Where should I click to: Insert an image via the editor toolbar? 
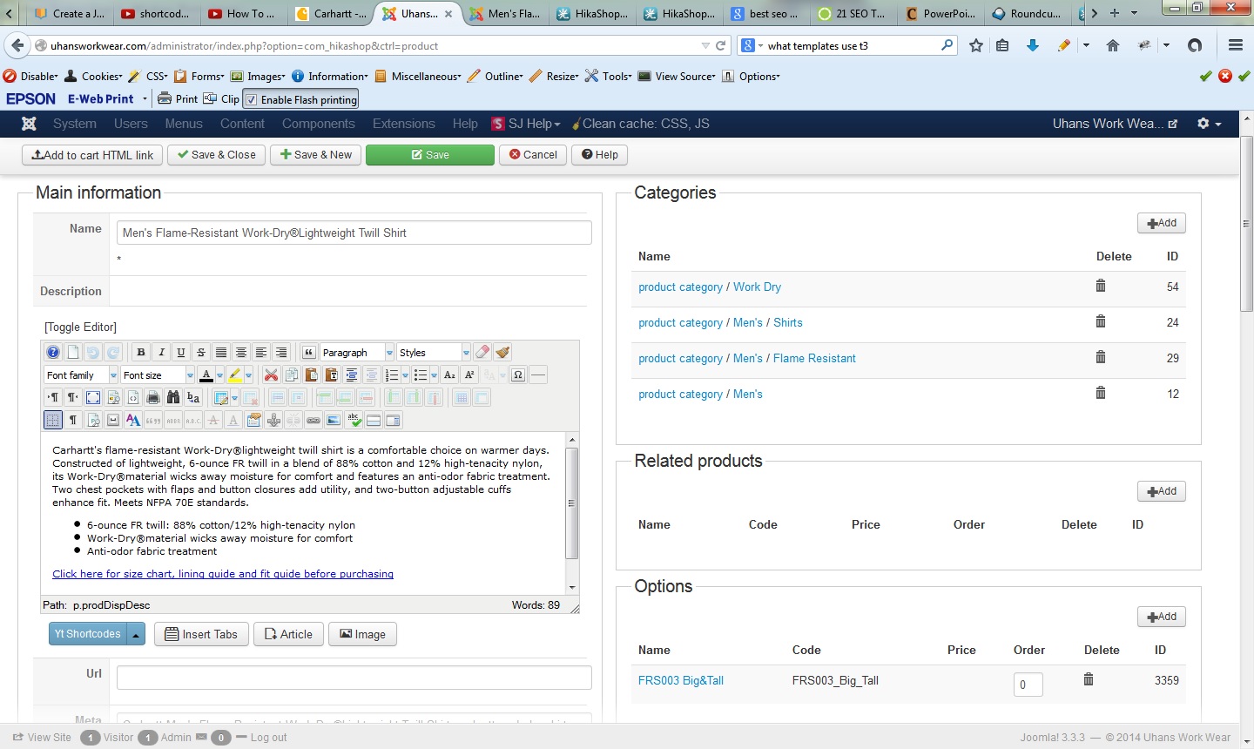tap(334, 421)
